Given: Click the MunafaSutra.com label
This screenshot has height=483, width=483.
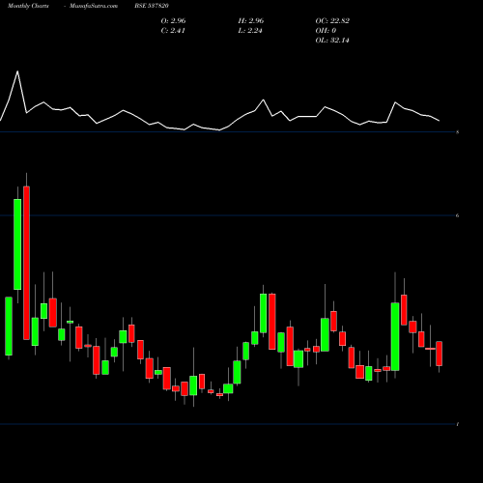Looking at the screenshot, I should point(94,6).
